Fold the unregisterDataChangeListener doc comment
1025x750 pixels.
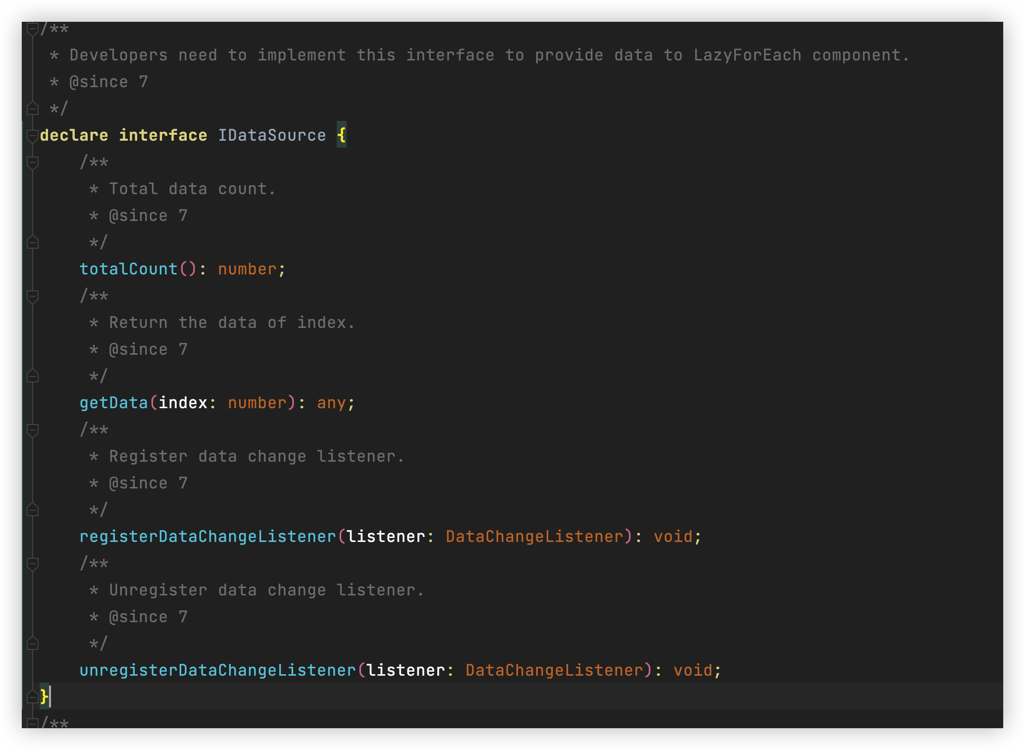(32, 563)
